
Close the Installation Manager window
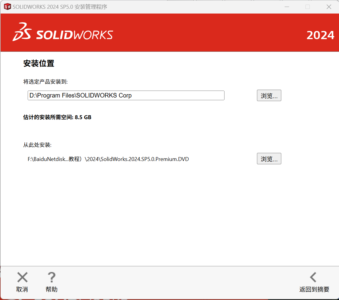point(329,7)
